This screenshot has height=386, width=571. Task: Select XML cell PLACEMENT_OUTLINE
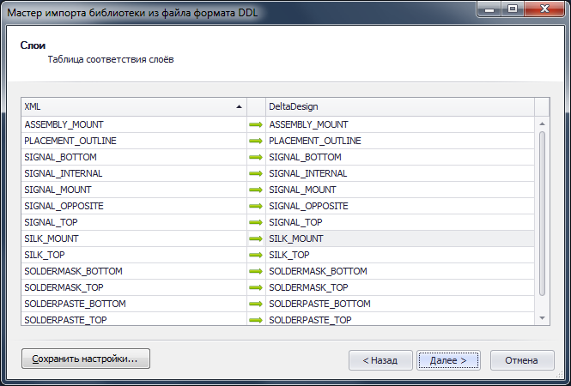[134, 141]
